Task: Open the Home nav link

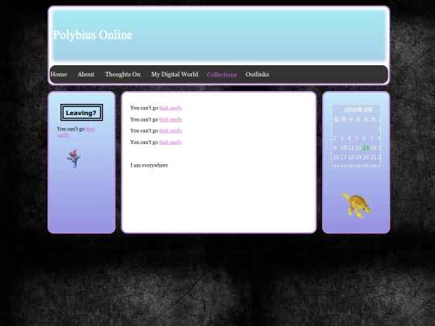Action: (59, 74)
